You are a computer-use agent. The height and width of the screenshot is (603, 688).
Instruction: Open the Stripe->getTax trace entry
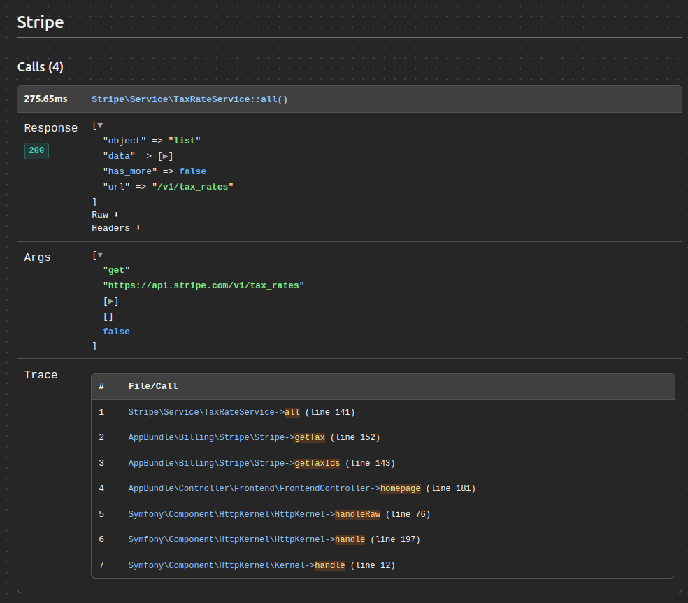[x=226, y=437]
